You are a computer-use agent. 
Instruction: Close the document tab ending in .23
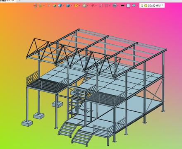(13, 0)
